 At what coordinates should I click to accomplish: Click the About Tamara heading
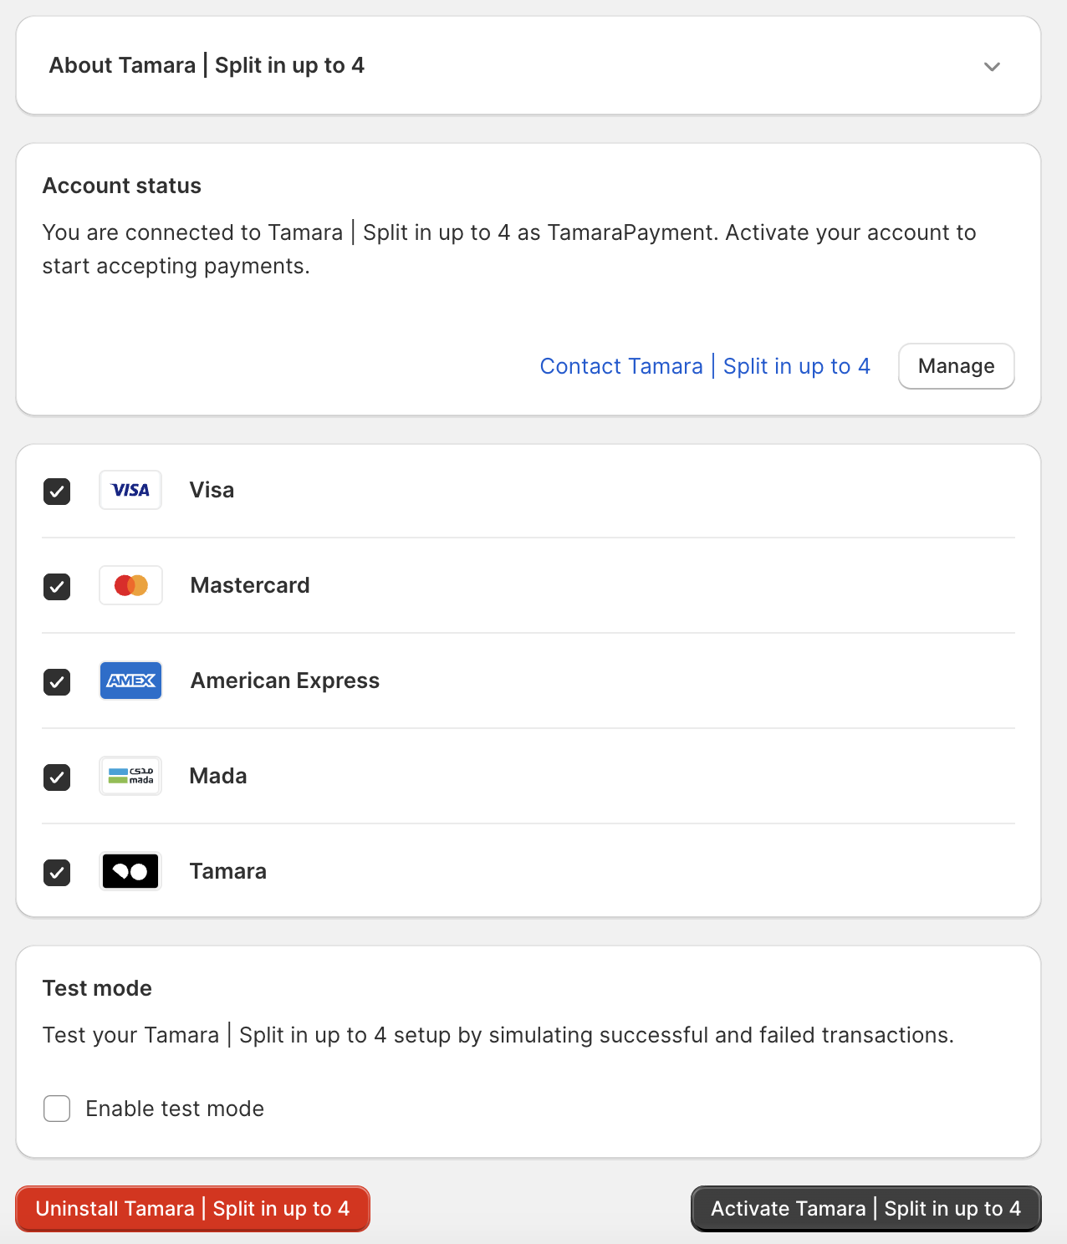pos(207,65)
